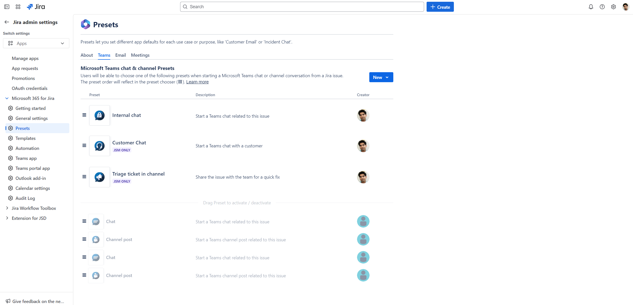Open the app switcher grid icon
This screenshot has width=633, height=305.
(18, 7)
